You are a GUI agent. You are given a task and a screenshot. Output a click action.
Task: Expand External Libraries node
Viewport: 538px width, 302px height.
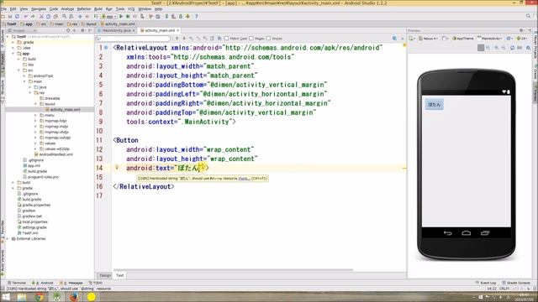coord(8,238)
